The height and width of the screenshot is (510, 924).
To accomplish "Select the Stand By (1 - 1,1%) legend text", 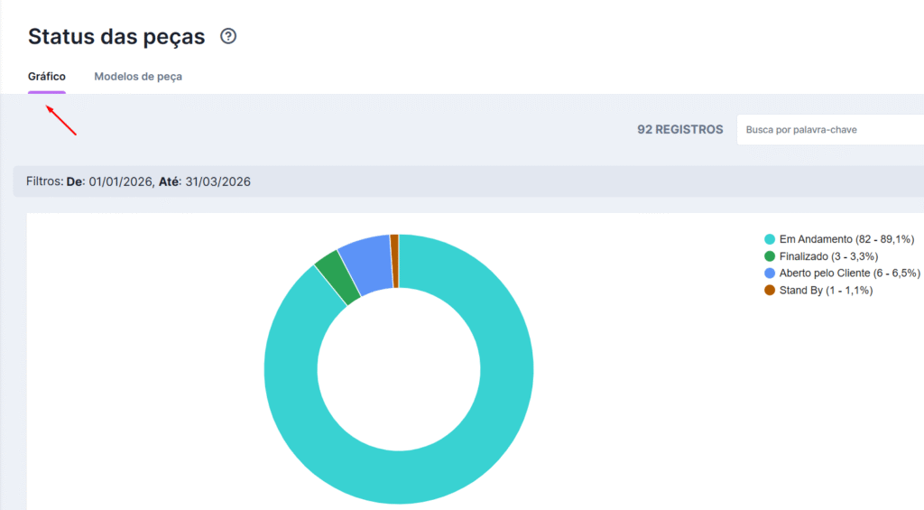I will click(x=826, y=291).
